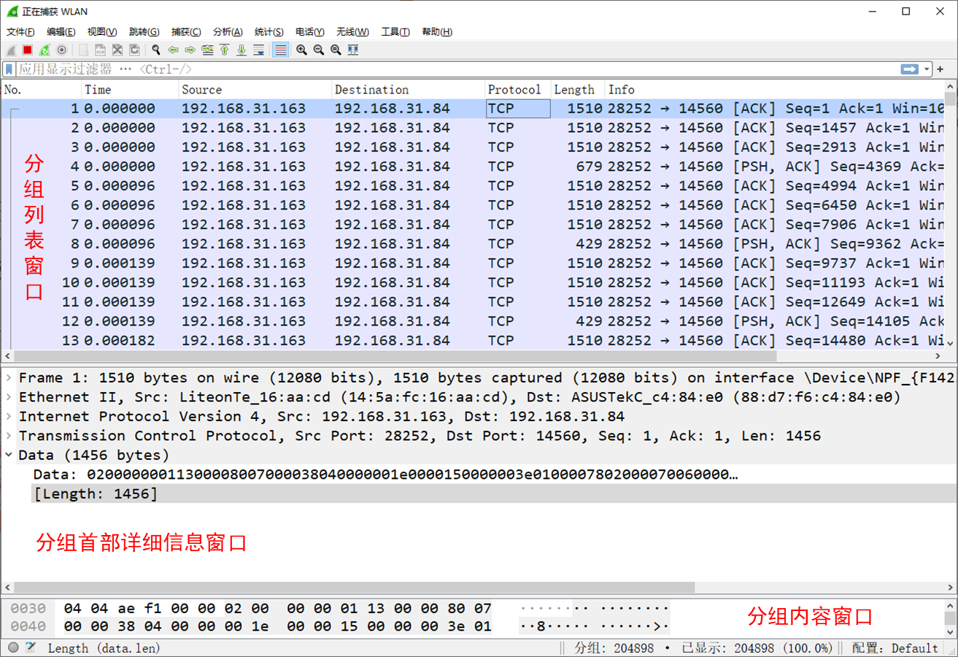Open the 统计(S) menu
Viewport: 958px width, 657px height.
[x=269, y=32]
